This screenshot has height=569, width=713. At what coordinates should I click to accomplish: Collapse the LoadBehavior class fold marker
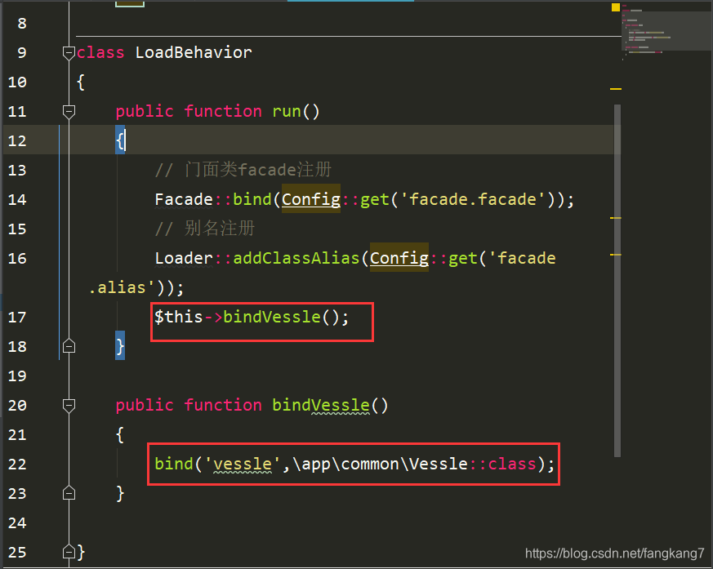69,53
